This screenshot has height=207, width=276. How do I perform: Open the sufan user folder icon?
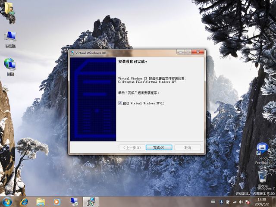10,11
